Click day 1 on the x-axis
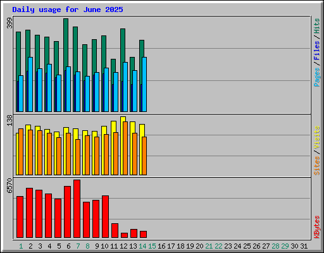 pyautogui.click(x=21, y=246)
